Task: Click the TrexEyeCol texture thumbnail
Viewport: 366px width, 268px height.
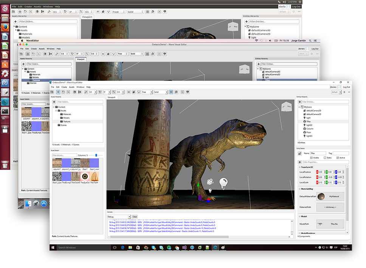Action: tap(85, 176)
